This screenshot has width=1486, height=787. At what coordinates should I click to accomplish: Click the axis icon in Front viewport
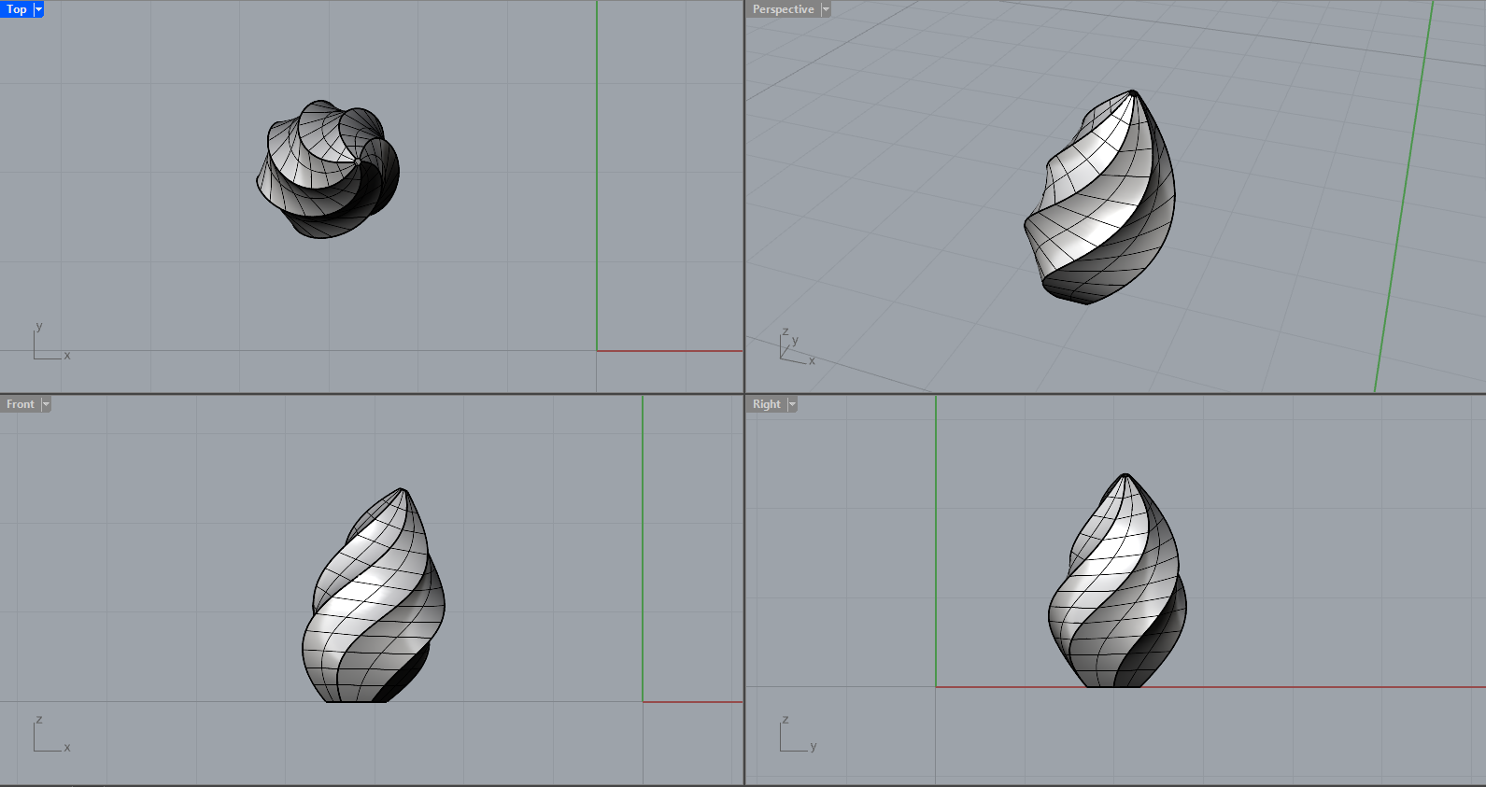[51, 734]
